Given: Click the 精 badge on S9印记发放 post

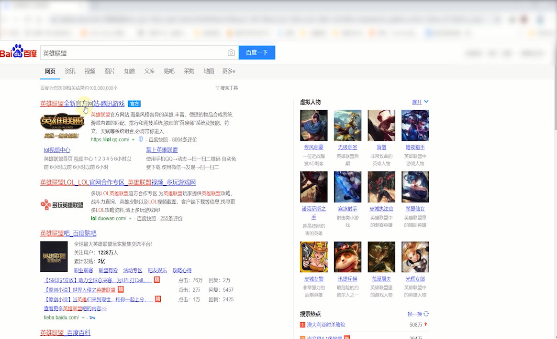Looking at the screenshot, I should (156, 280).
